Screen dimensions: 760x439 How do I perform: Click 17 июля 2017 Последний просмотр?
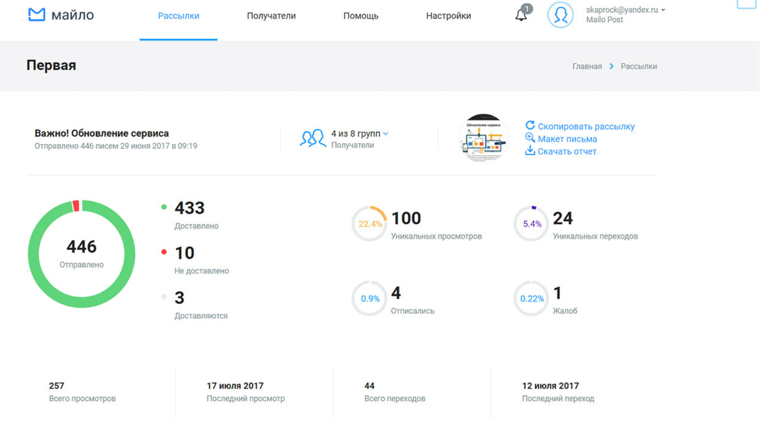[246, 392]
